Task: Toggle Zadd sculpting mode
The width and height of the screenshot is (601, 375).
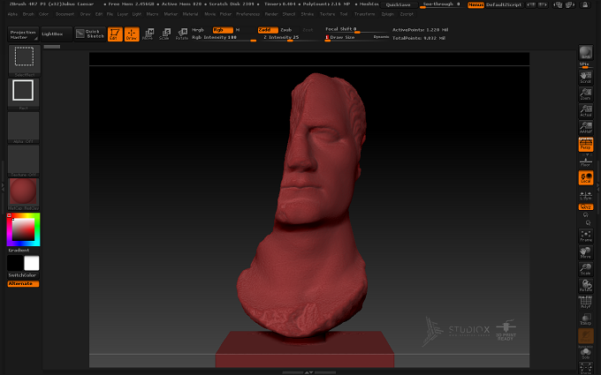Action: pos(268,30)
